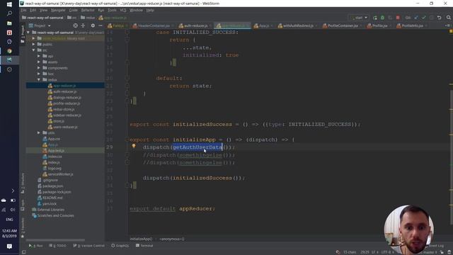Switch to the auth-reducer.js tab
This screenshot has width=453, height=255.
pos(195,25)
